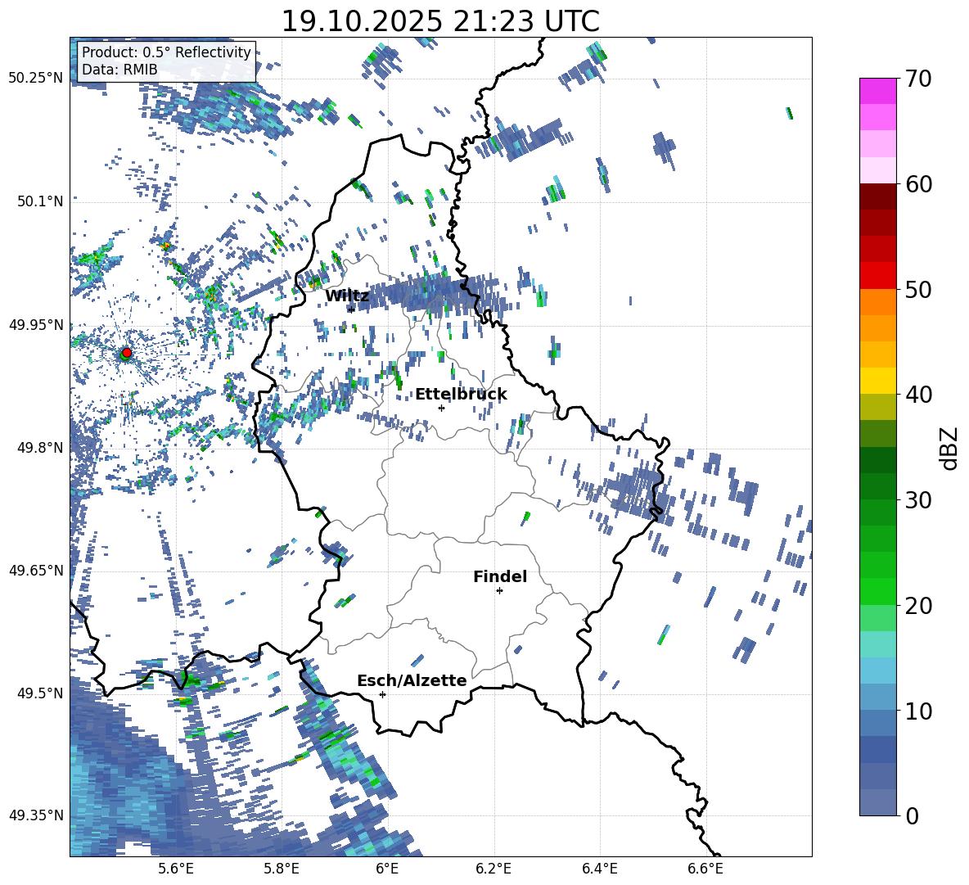Click the title 19.10.2025 21:23 UTC
The height and width of the screenshot is (885, 969).
pos(440,21)
